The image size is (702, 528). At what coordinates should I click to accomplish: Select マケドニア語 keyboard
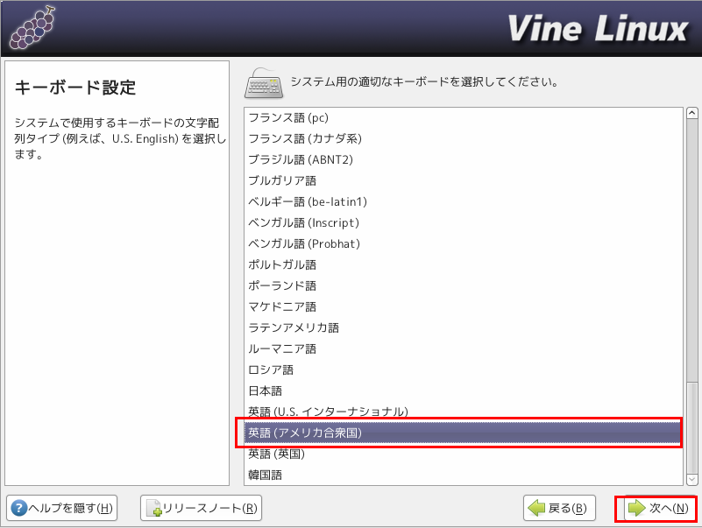pyautogui.click(x=464, y=307)
